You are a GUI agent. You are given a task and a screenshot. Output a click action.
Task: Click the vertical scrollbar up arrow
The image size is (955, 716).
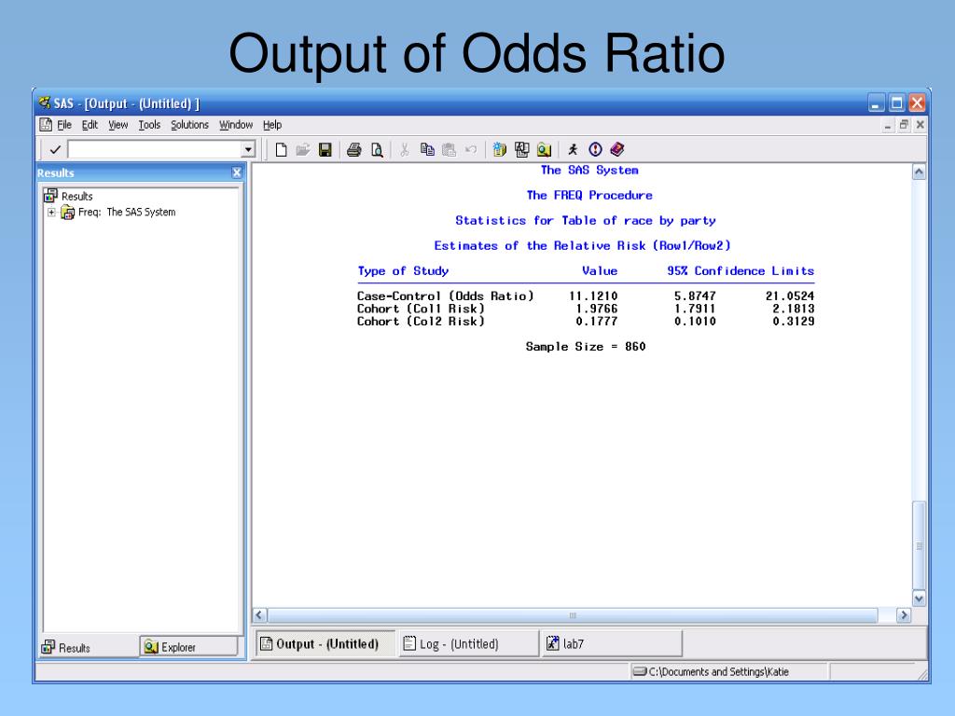click(919, 172)
